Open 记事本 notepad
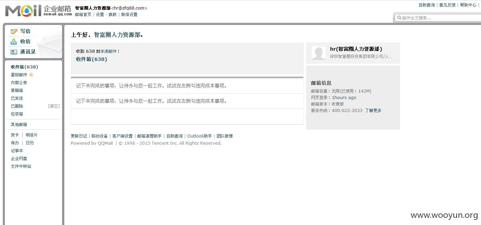Screen dimensions: 481x225 pyautogui.click(x=17, y=150)
